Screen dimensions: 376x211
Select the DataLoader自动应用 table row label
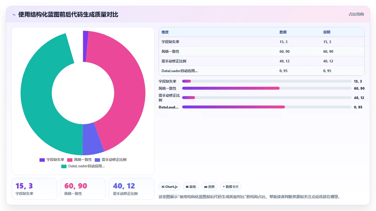pyautogui.click(x=179, y=71)
